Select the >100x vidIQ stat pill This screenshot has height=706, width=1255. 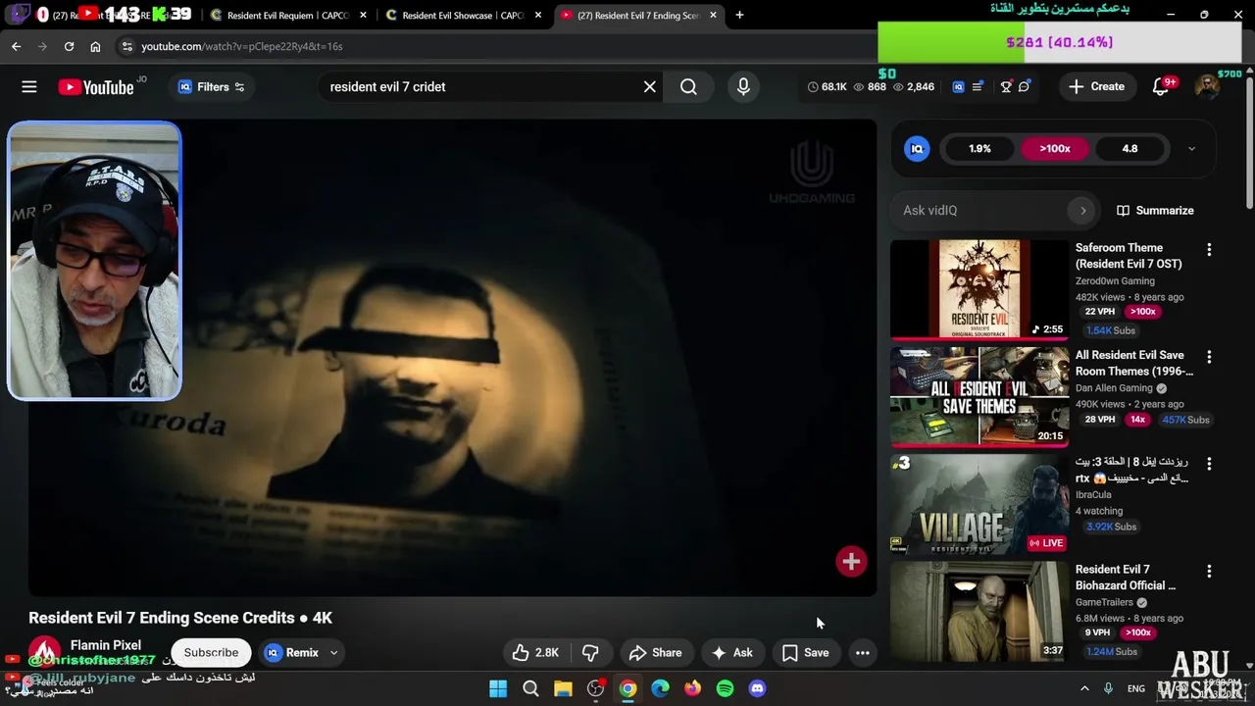1055,149
